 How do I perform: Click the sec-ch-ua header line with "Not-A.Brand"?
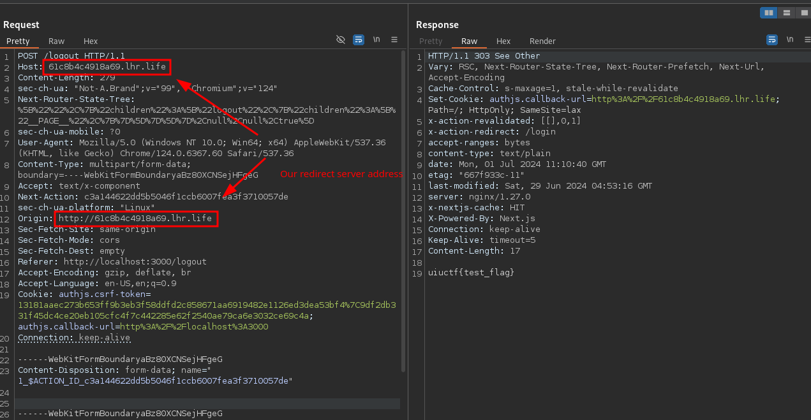147,88
